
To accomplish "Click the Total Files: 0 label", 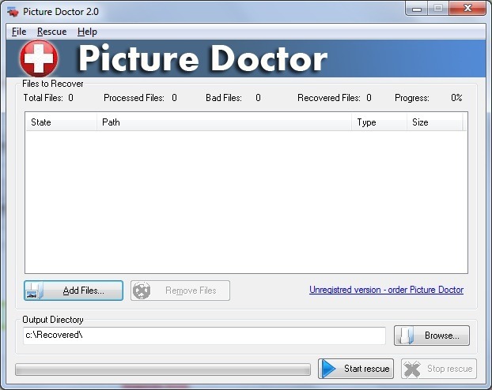I will [48, 98].
